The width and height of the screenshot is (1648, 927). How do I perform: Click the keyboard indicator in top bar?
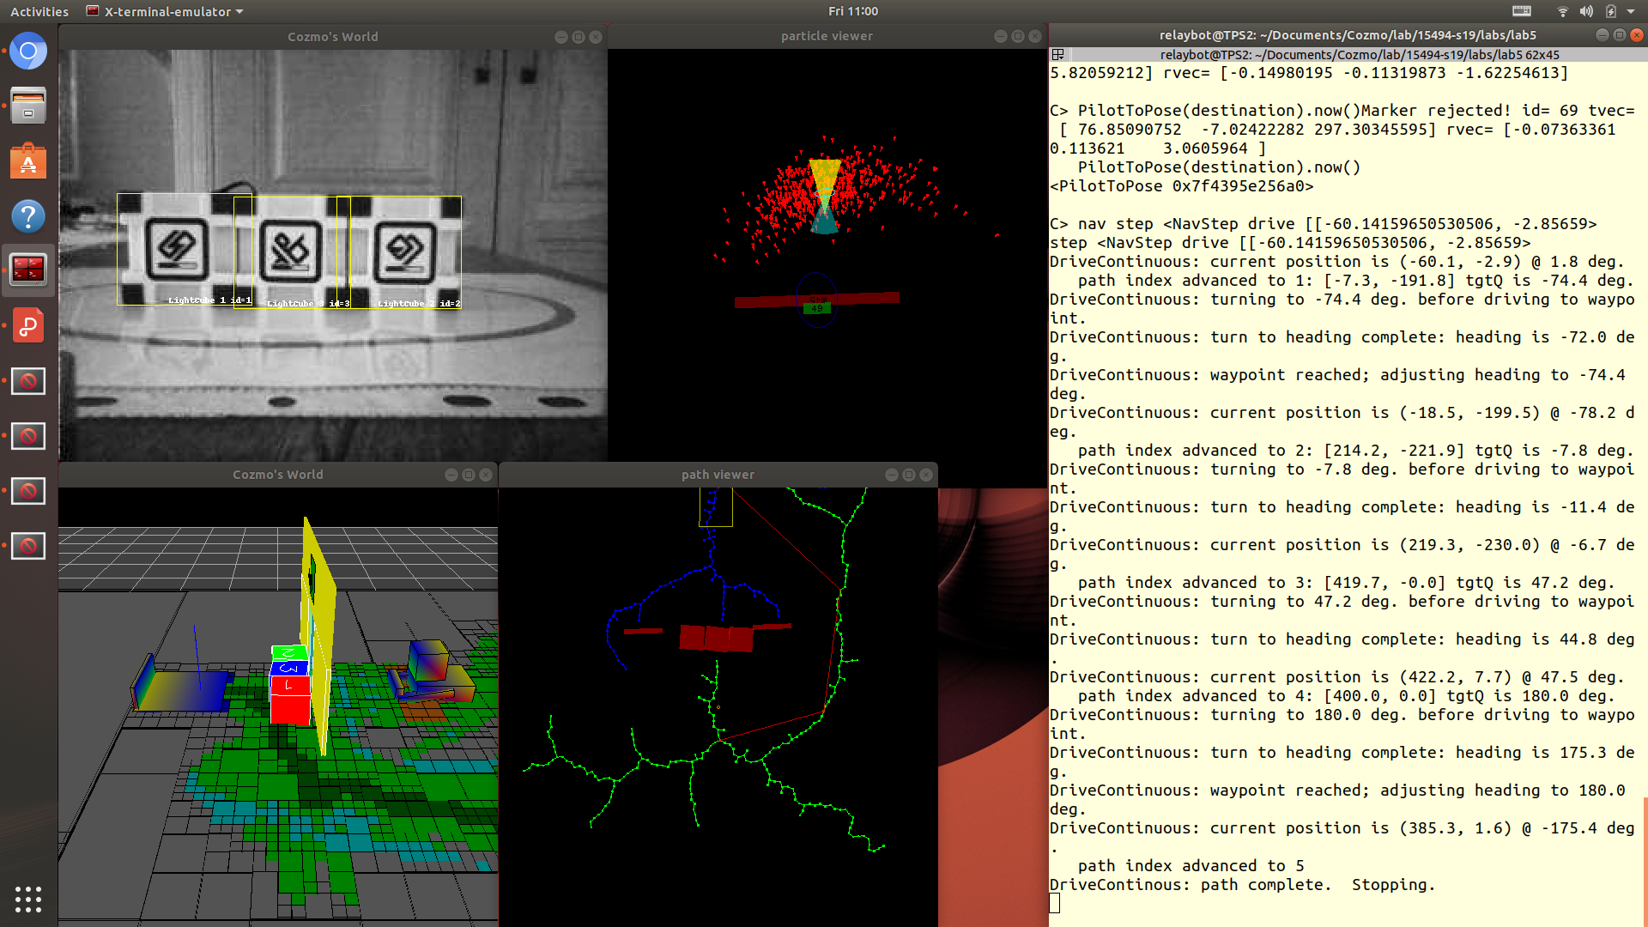(1522, 11)
